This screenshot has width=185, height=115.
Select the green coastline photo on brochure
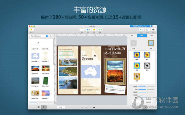click(x=68, y=72)
